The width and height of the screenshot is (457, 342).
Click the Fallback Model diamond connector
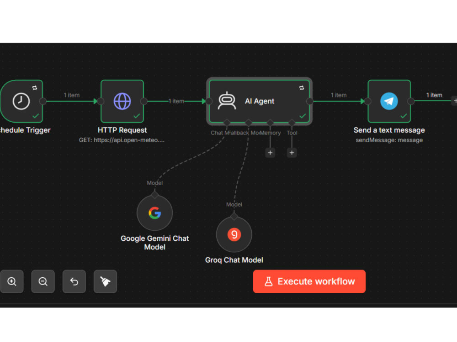tap(248, 122)
